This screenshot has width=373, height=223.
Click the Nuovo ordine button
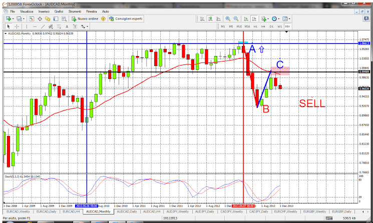[x=85, y=18]
